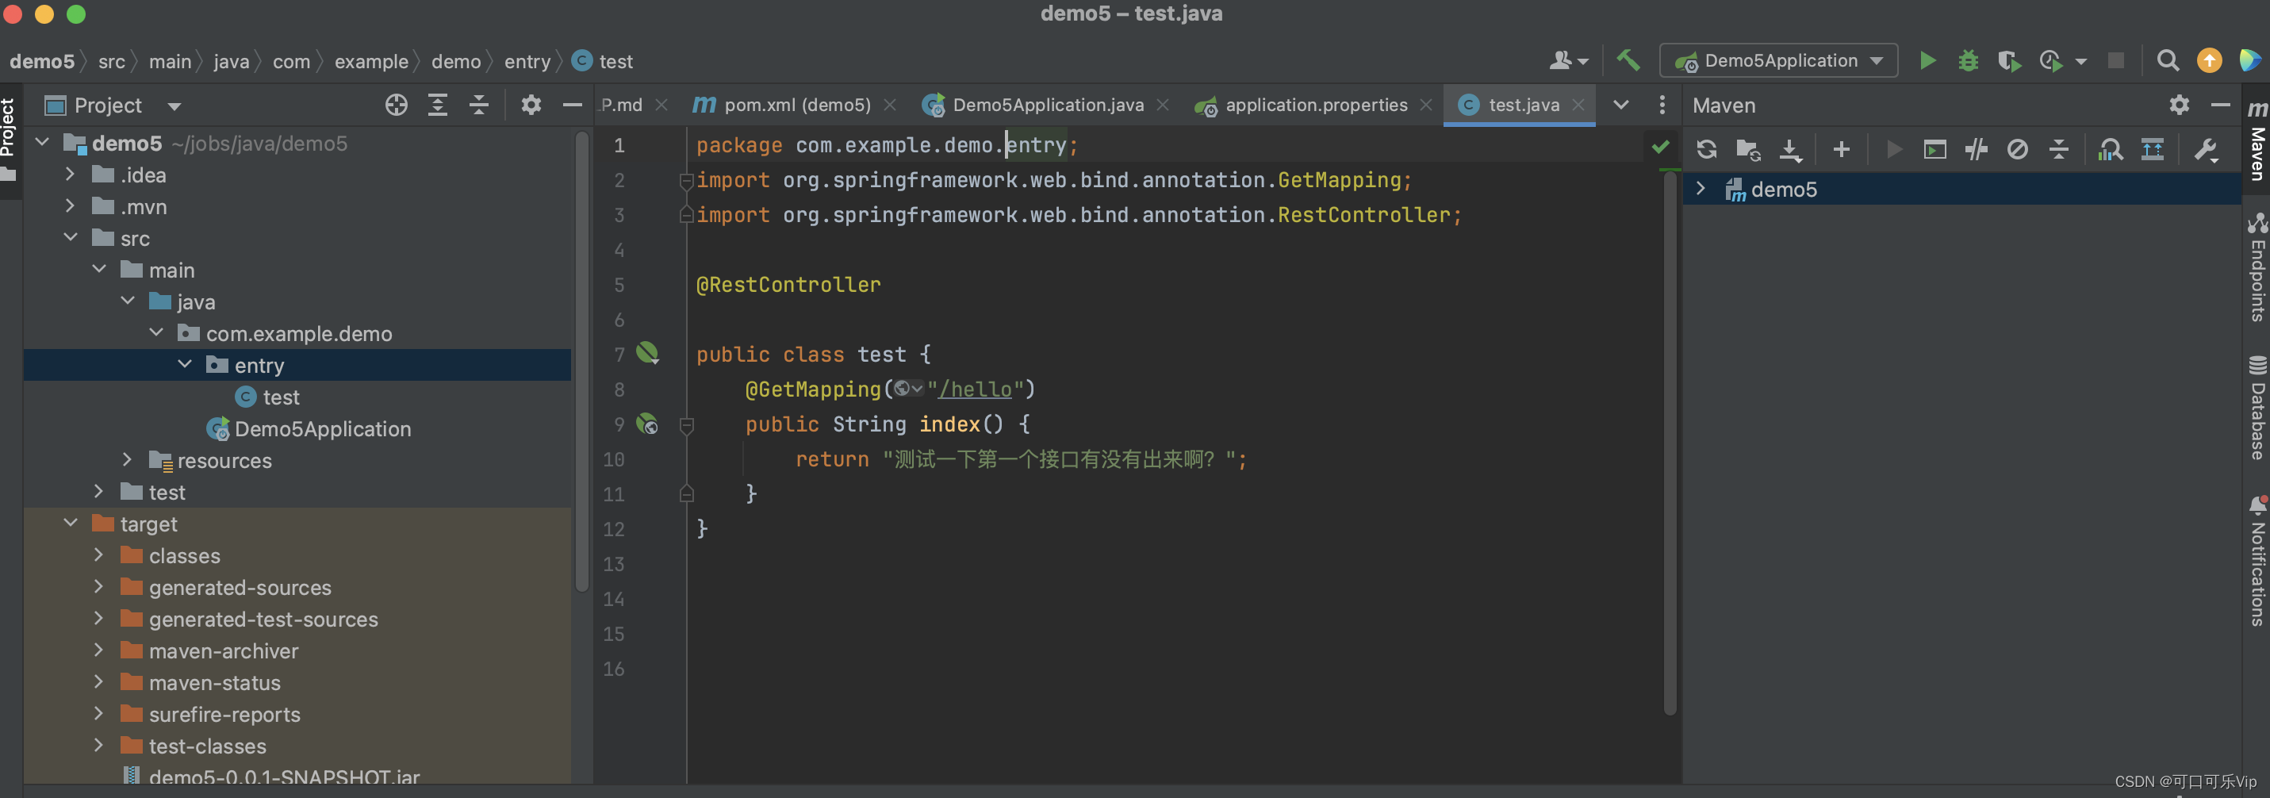Image resolution: width=2270 pixels, height=798 pixels.
Task: Collapse all in the Maven panel
Action: tap(2058, 149)
